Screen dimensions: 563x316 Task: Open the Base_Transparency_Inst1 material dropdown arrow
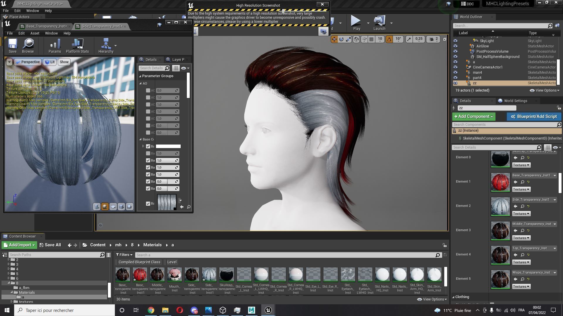coord(554,176)
